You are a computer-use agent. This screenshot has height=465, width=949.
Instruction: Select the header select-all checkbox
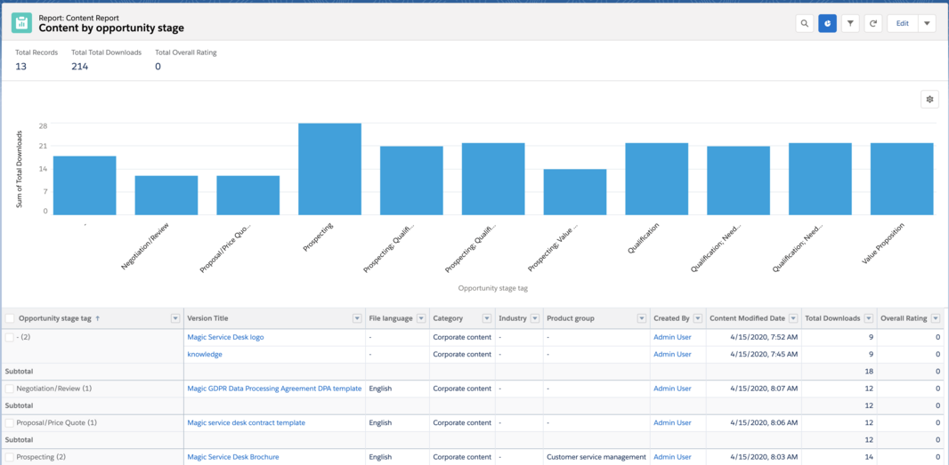coord(10,318)
